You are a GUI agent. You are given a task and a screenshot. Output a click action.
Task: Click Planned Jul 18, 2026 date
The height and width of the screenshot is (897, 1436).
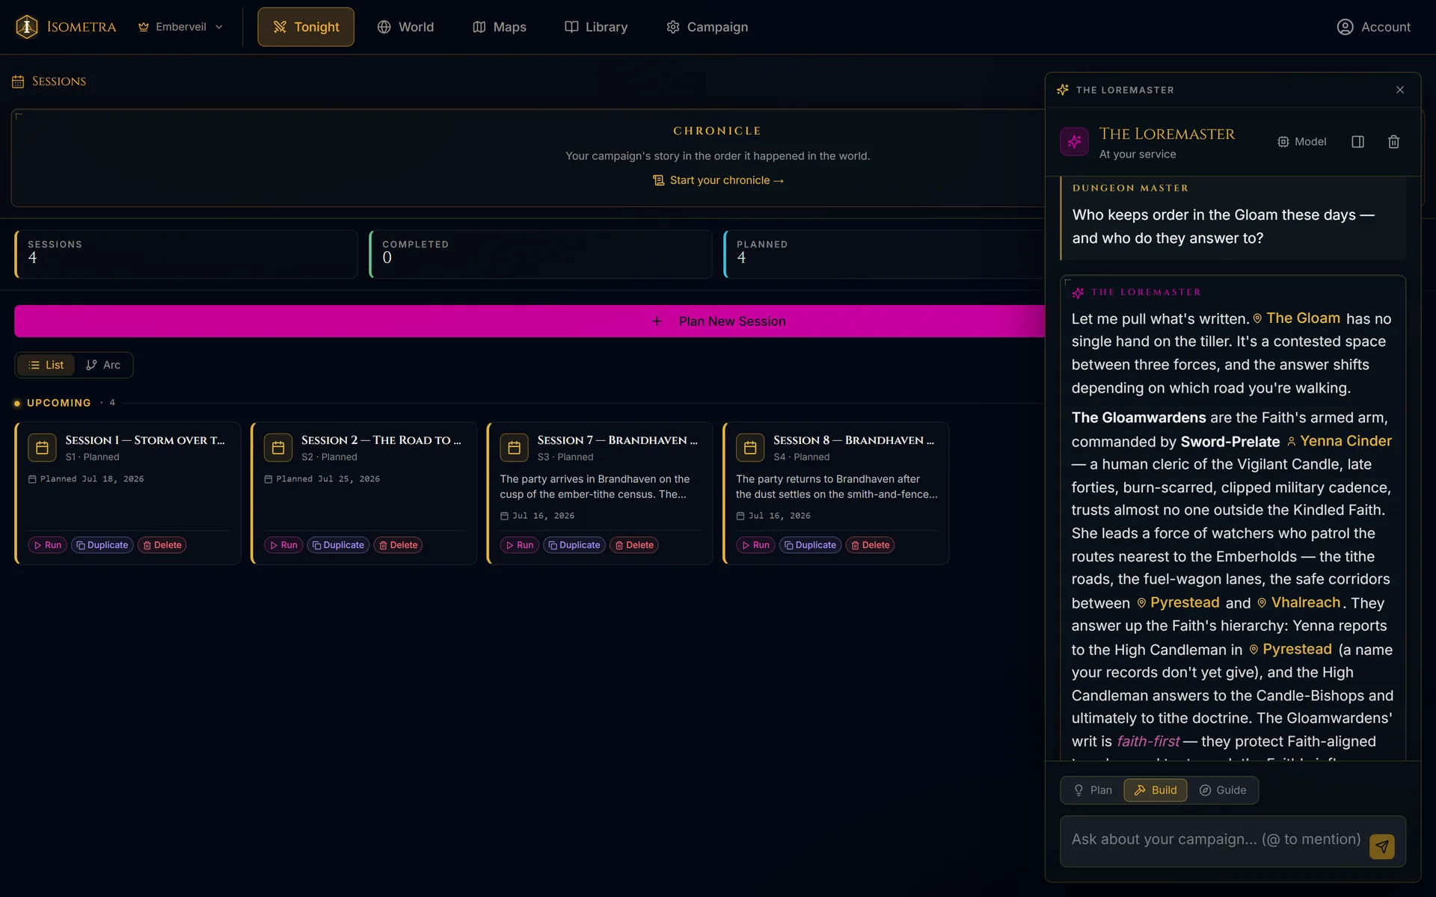86,479
